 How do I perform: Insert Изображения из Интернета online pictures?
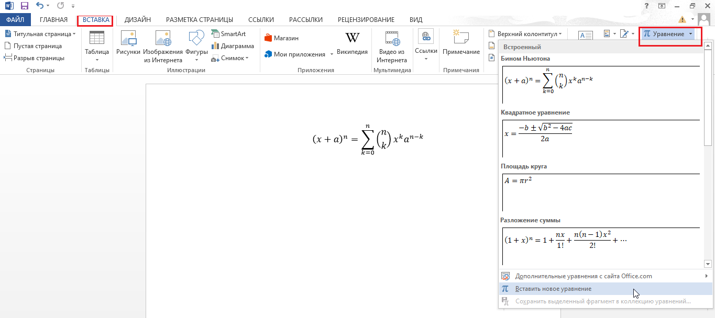point(163,40)
